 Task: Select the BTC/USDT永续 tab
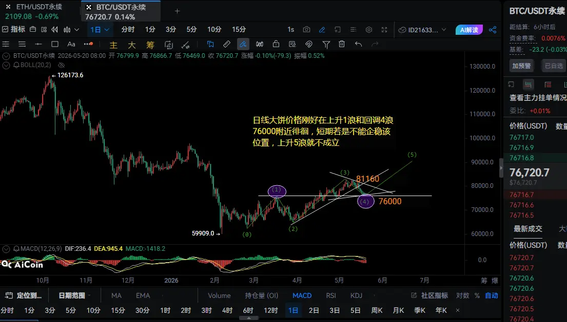point(121,12)
